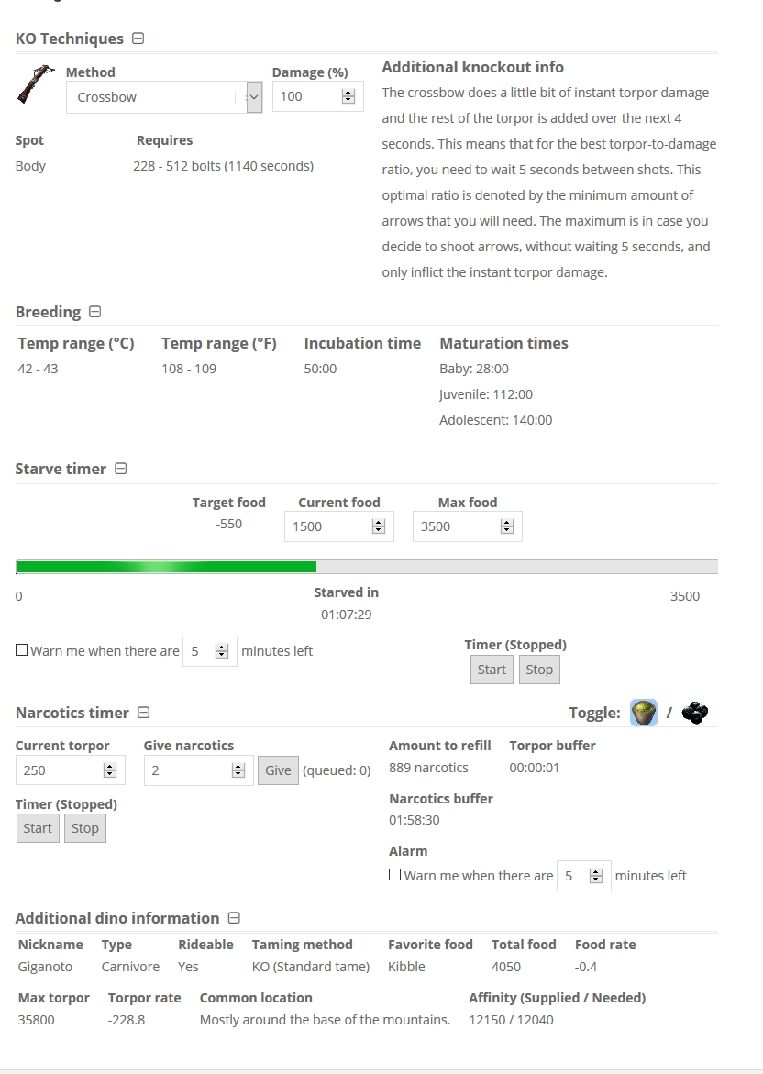Collapse the KO Techniques section

coord(138,39)
